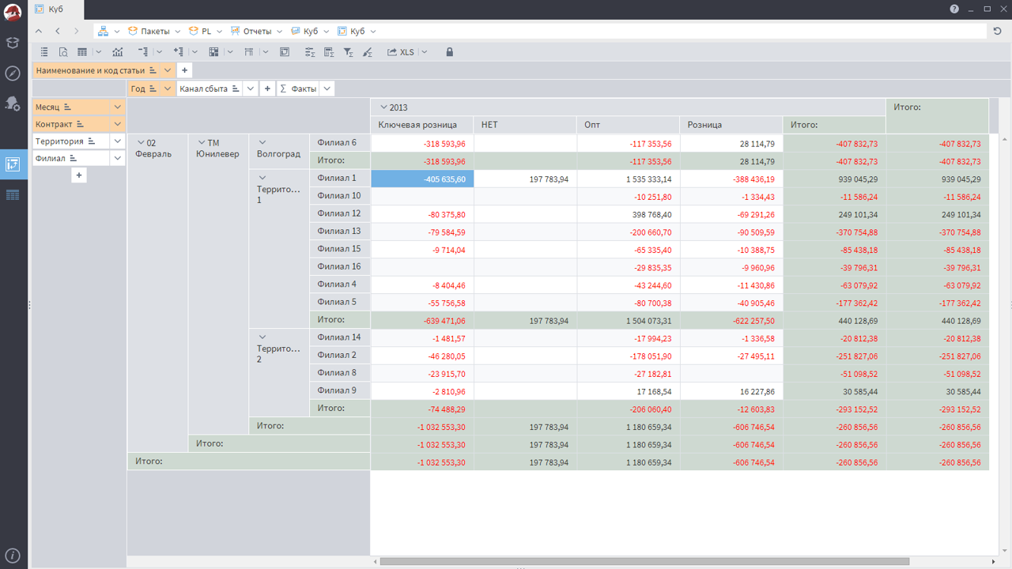The height and width of the screenshot is (569, 1012).
Task: Open the table grid icon in sidebar
Action: (13, 195)
